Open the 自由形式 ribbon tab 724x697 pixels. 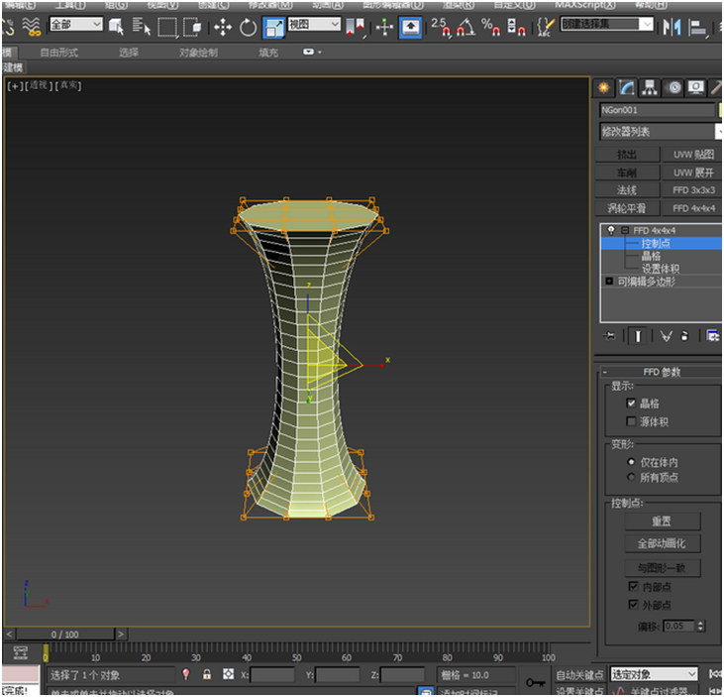[59, 53]
